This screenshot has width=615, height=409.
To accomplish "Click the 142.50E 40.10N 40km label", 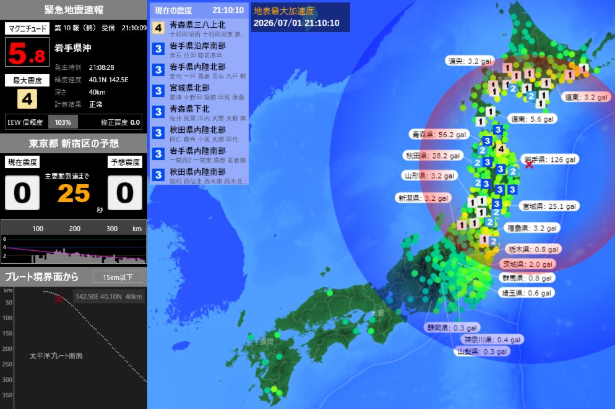I will [109, 297].
